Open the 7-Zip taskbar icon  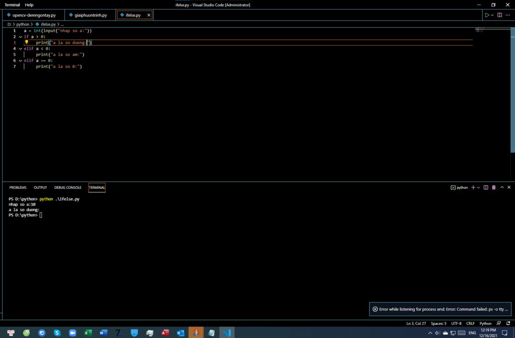point(119,333)
